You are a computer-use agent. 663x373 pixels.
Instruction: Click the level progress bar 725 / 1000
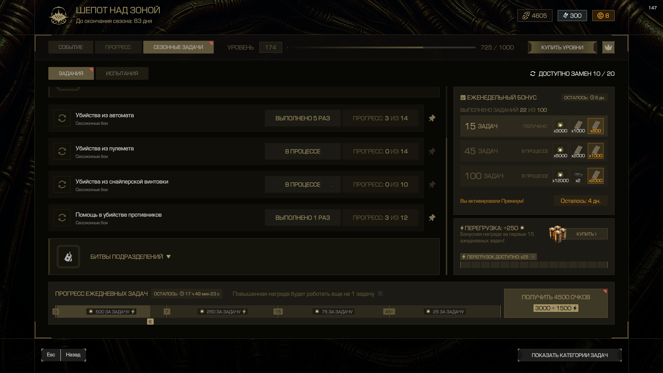coord(381,47)
